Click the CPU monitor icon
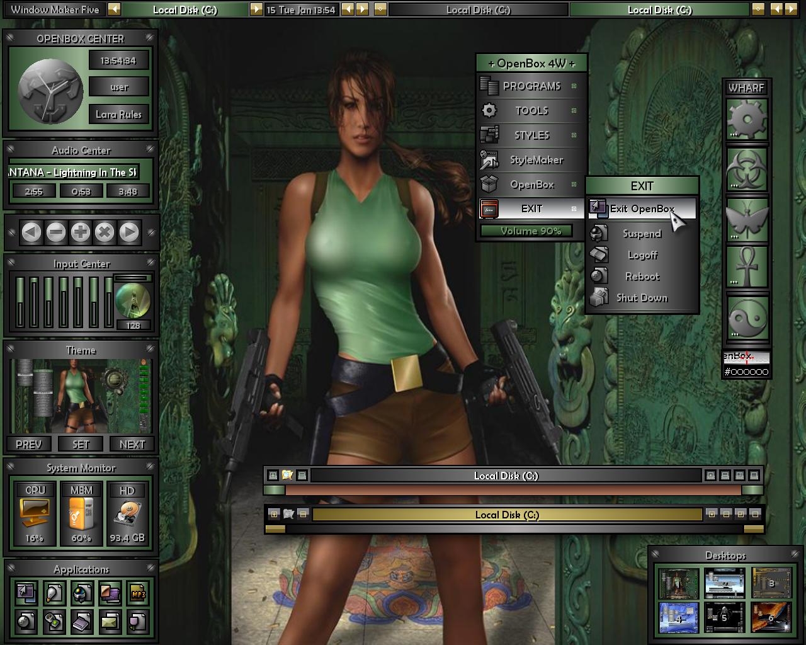Viewport: 806px width, 645px height. 35,513
